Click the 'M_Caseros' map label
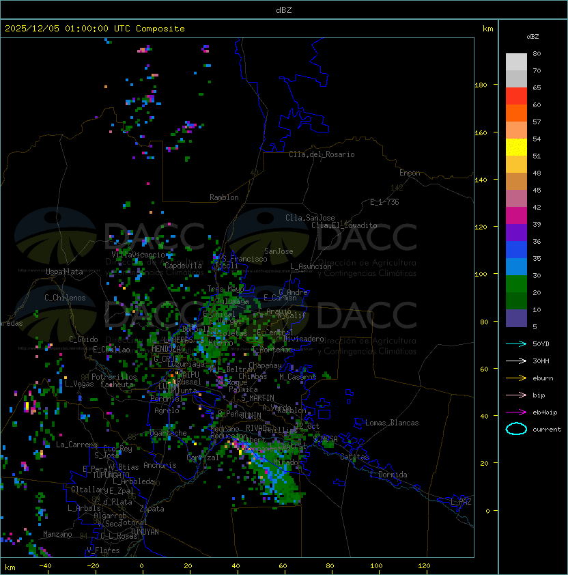The image size is (568, 575). pos(298,377)
